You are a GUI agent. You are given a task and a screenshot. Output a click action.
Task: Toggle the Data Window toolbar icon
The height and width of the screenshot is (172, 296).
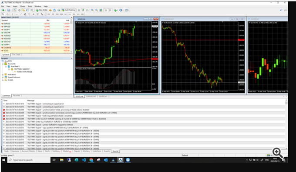20,10
